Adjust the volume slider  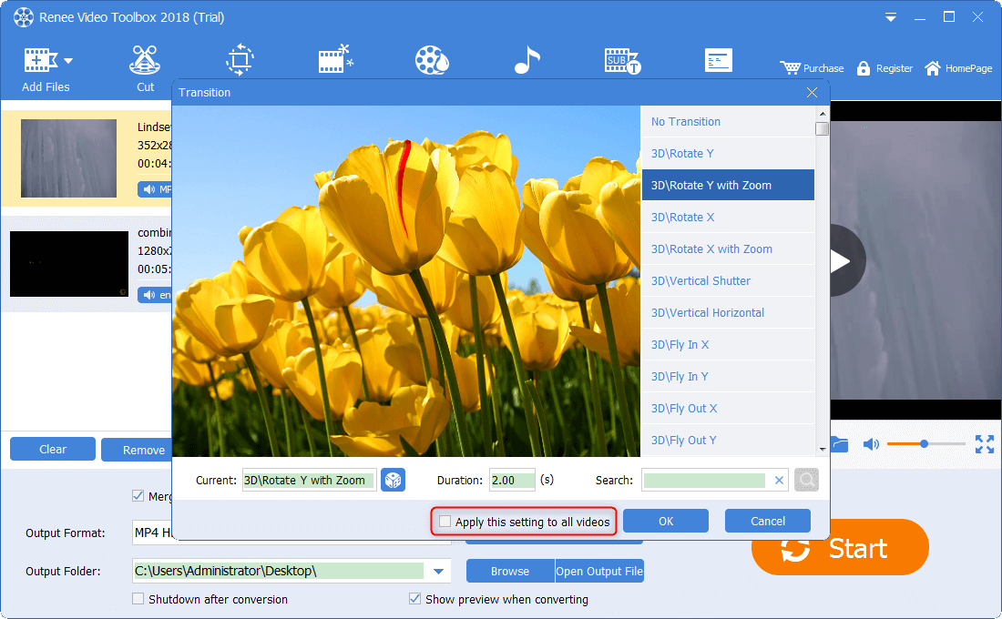[924, 444]
